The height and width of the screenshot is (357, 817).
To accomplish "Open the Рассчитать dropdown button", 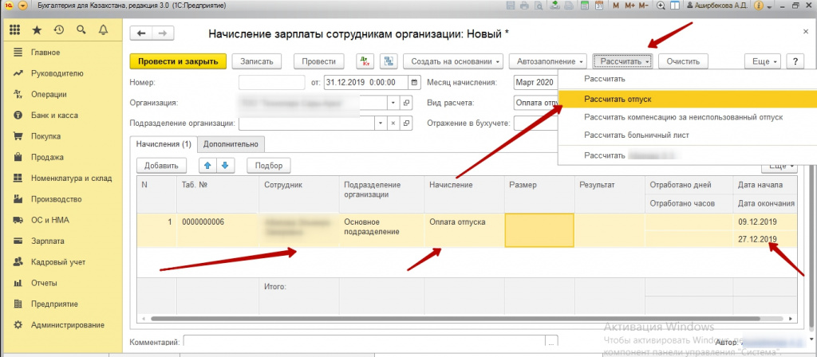I will tap(622, 61).
